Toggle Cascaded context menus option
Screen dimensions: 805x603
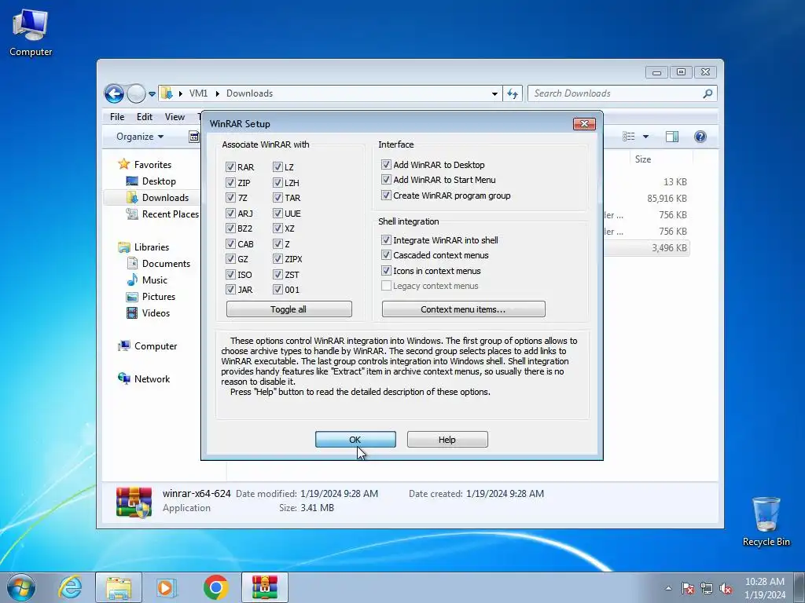pos(386,255)
